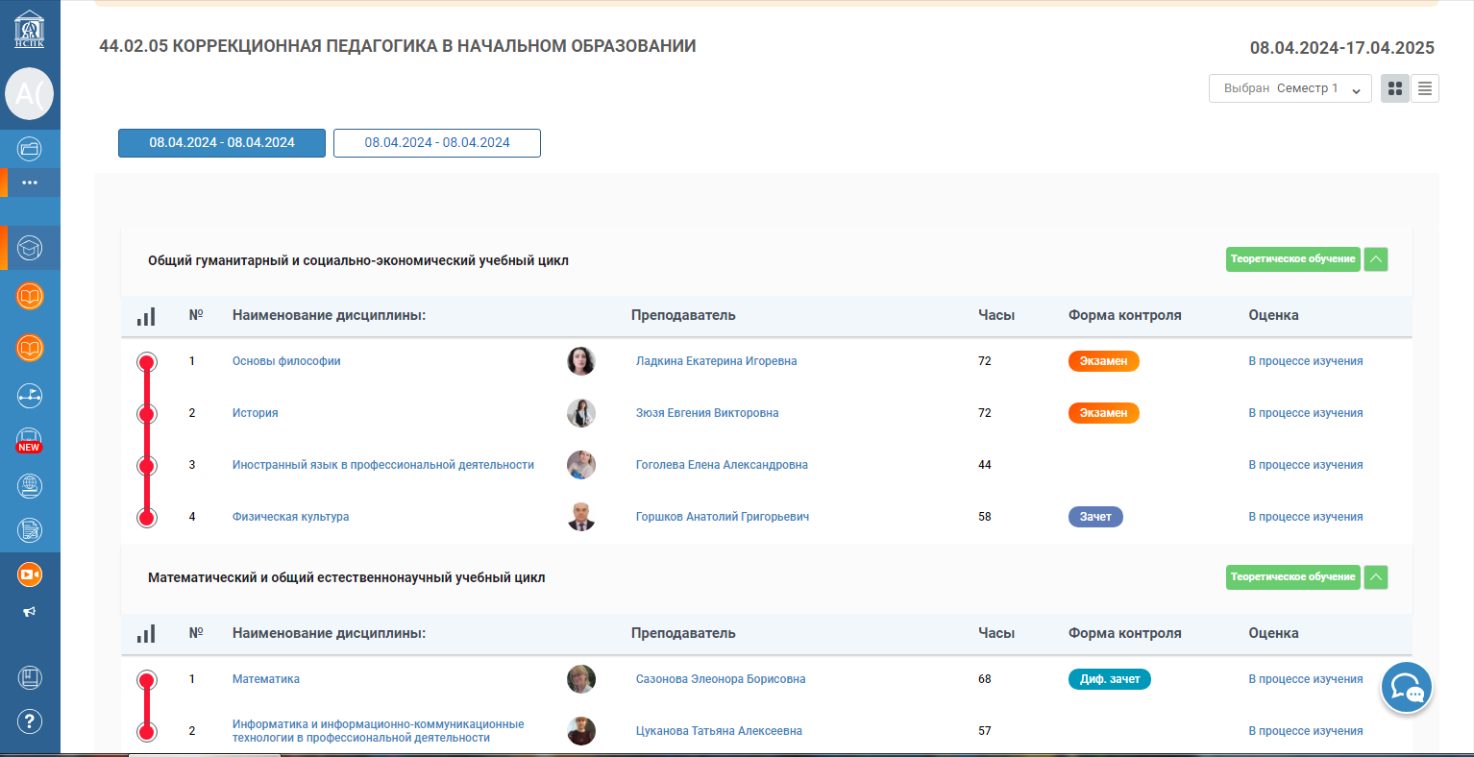Image resolution: width=1474 pixels, height=757 pixels.
Task: Switch to grid view layout
Action: coord(1395,88)
